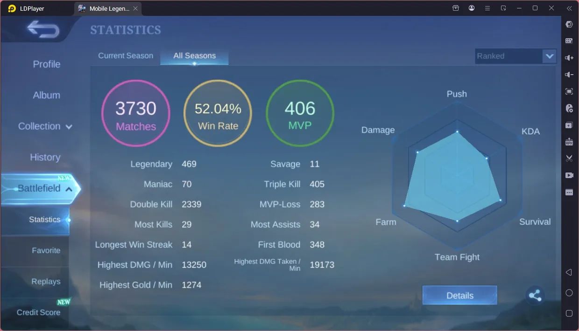Start video recording in LDPlayer sidebar
579x331 pixels.
pyautogui.click(x=569, y=175)
